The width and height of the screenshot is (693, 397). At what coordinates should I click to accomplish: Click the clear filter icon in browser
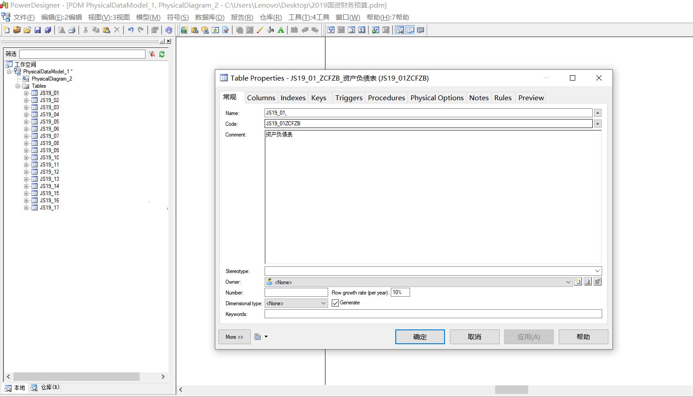point(152,54)
